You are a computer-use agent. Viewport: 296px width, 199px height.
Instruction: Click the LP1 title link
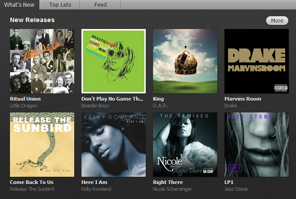(x=229, y=182)
